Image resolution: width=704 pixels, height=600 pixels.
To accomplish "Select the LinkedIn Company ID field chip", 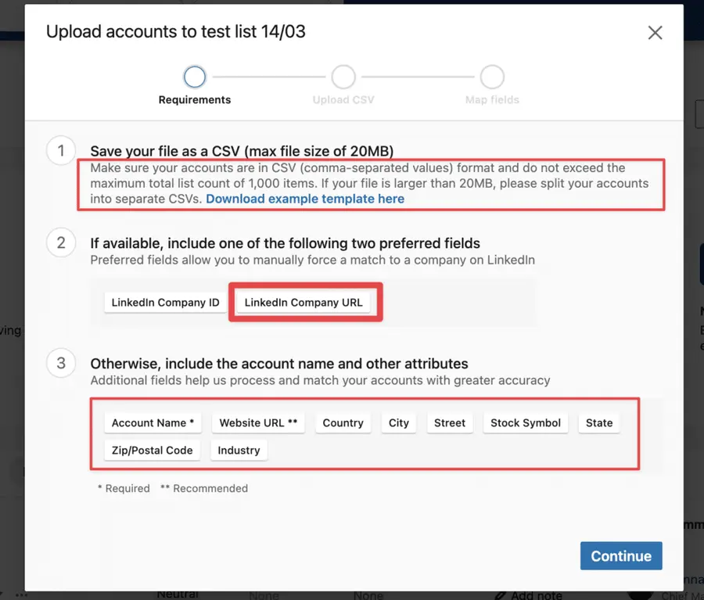I will click(164, 302).
